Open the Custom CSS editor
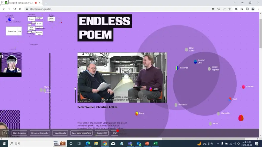 (x=102, y=133)
